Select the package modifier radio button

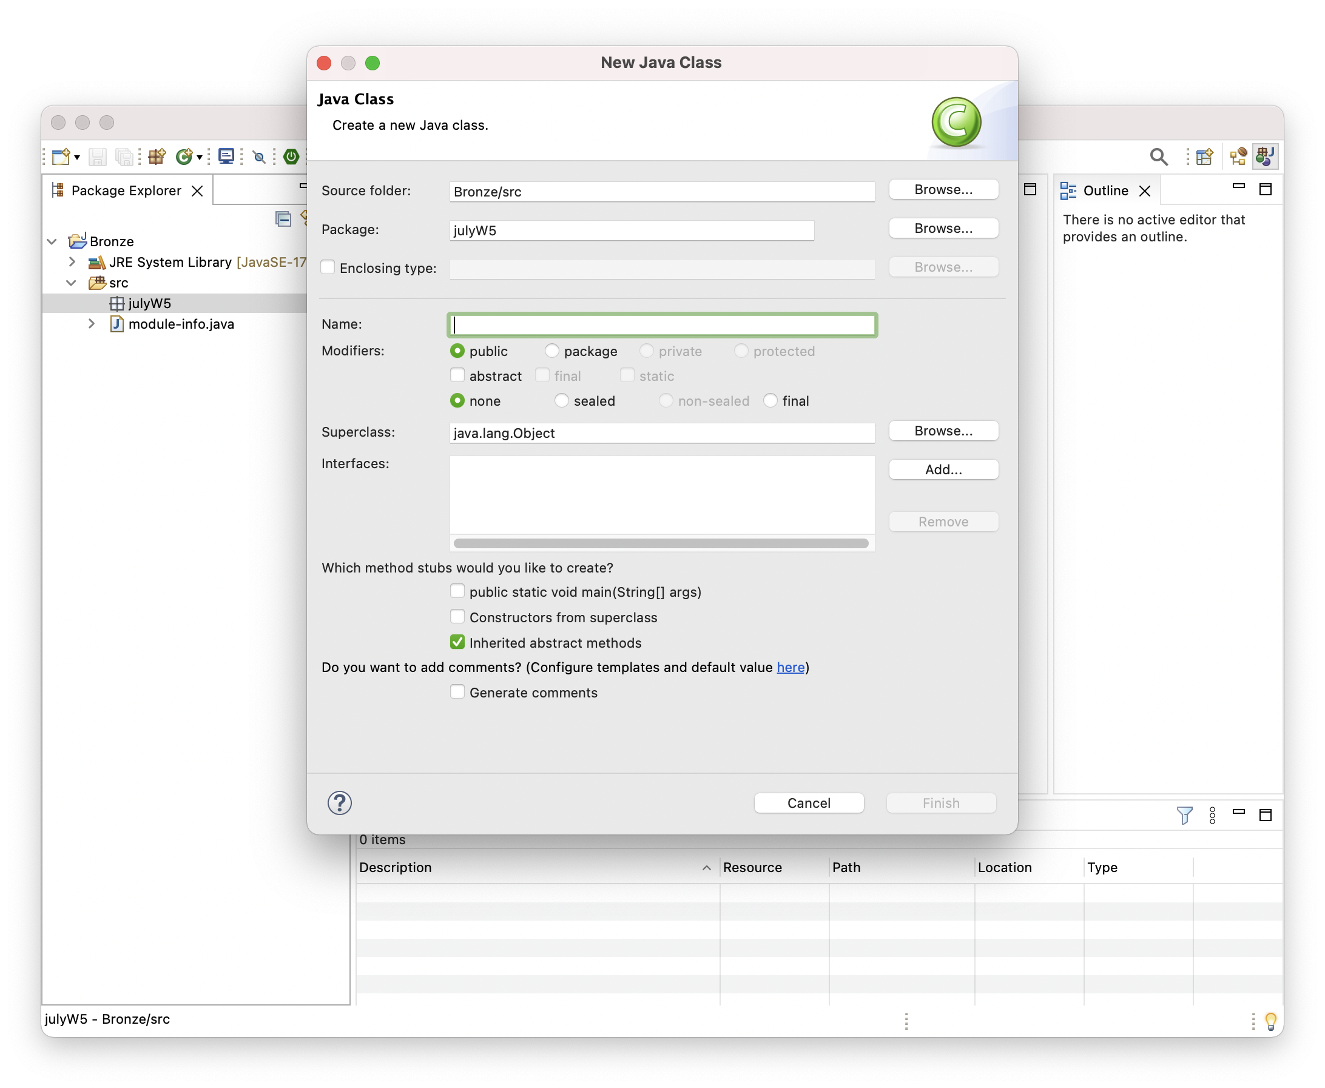[551, 351]
